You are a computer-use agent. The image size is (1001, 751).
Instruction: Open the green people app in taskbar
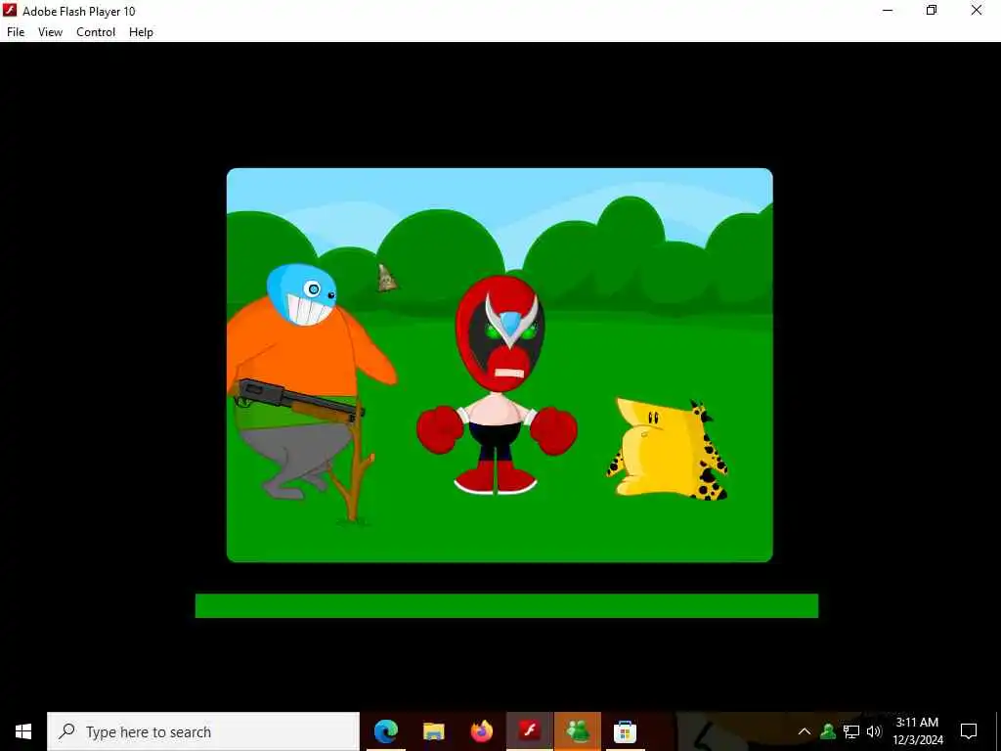point(577,731)
